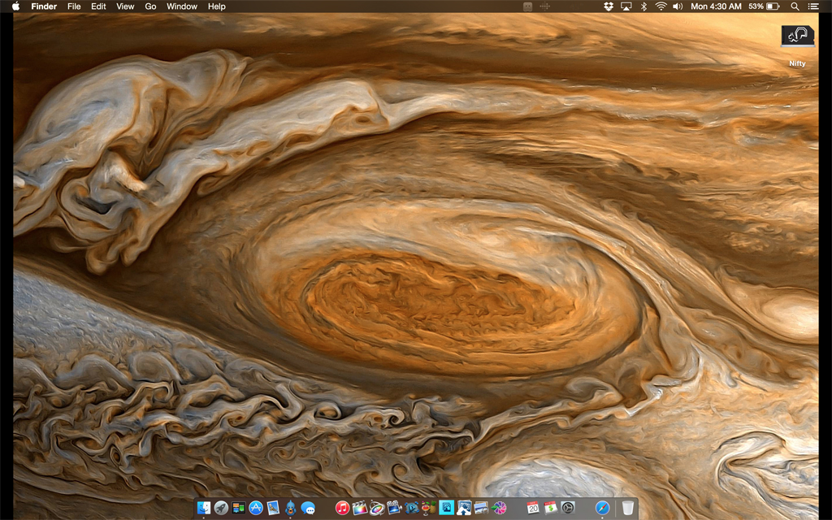Image resolution: width=832 pixels, height=520 pixels.
Task: Open the dollar-sign calendar Dock icon
Action: (550, 508)
